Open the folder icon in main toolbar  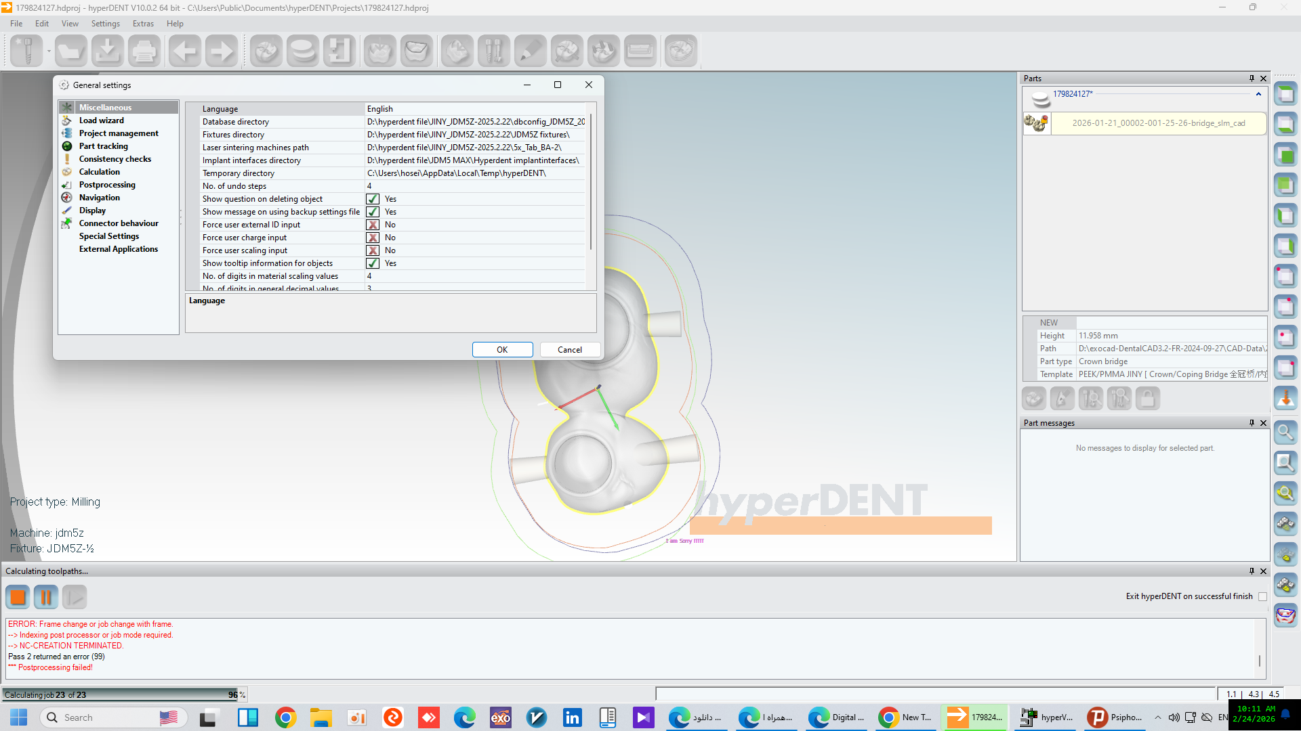click(x=70, y=51)
